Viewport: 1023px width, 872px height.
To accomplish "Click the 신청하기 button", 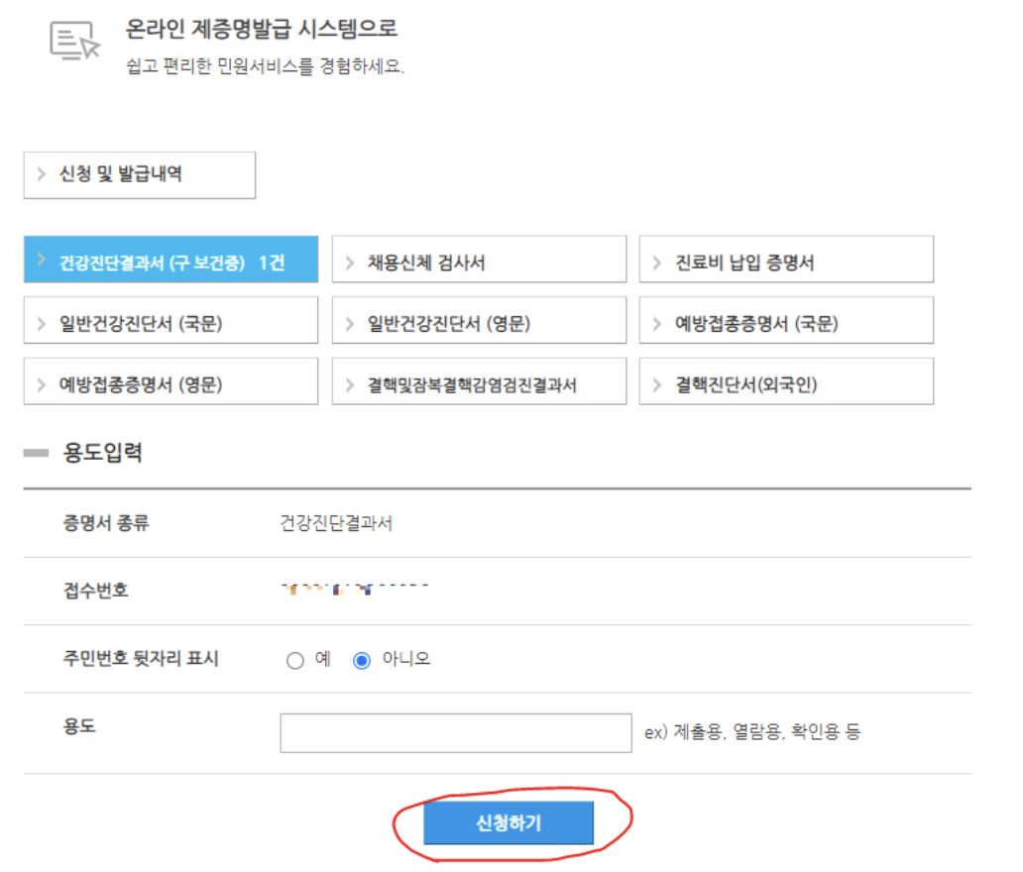I will [x=509, y=822].
